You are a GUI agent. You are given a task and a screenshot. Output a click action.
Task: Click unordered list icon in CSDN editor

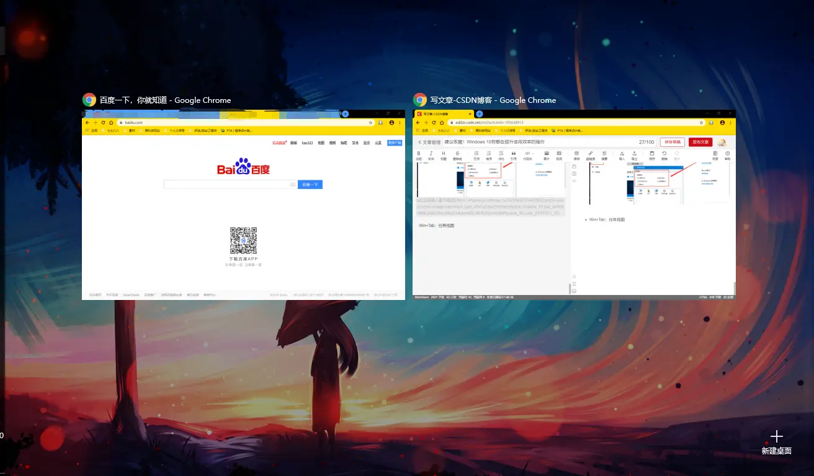[476, 153]
